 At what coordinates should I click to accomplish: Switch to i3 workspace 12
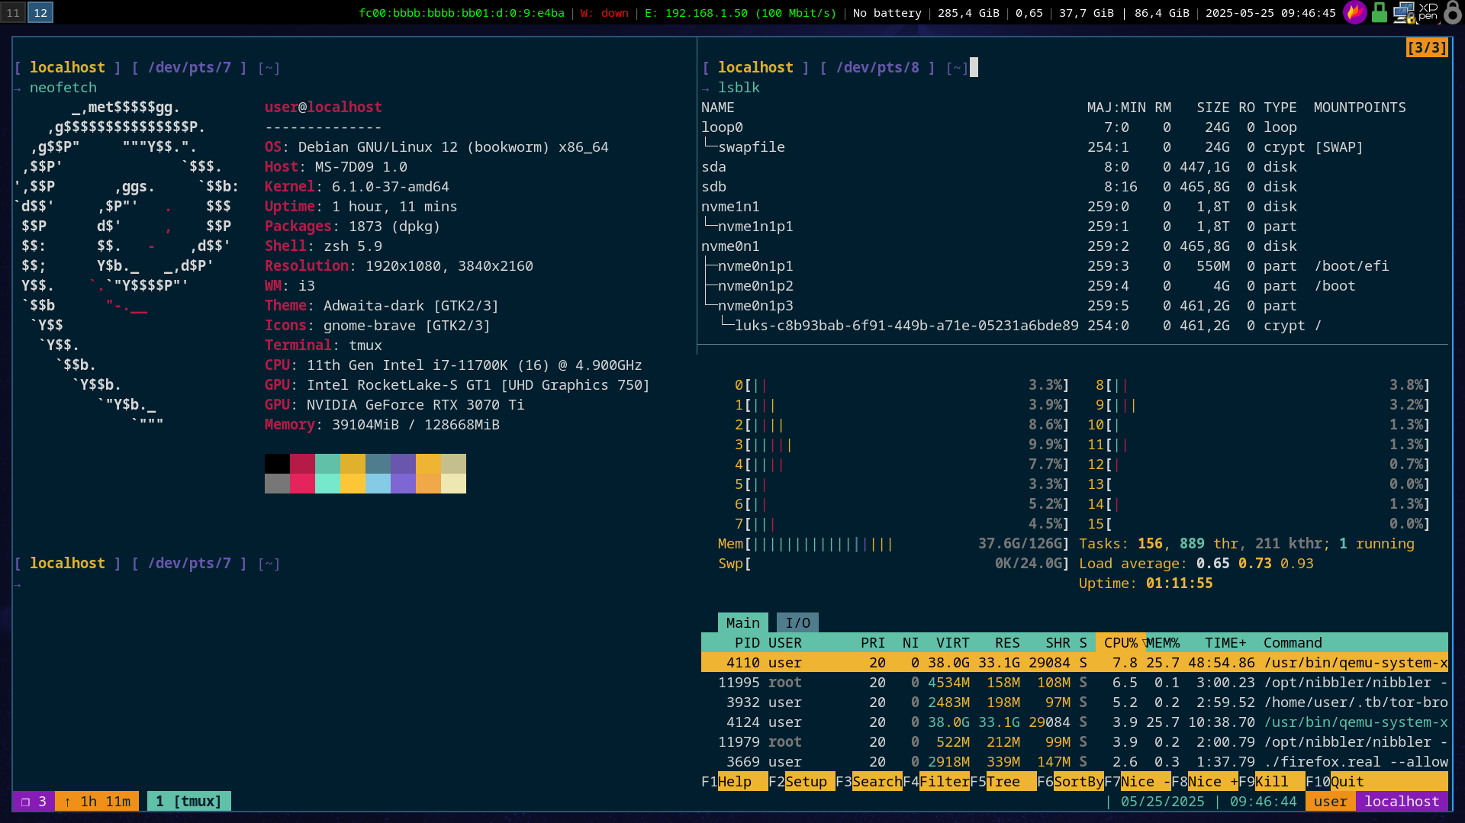(x=40, y=12)
